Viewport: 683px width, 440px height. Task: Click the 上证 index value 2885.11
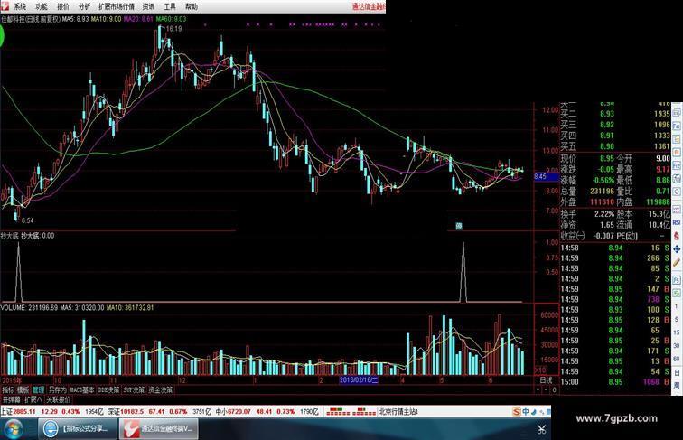(x=24, y=412)
